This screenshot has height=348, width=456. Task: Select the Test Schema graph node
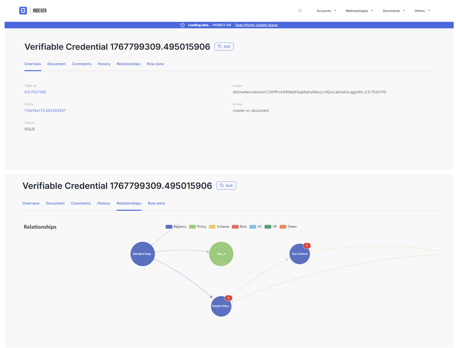[299, 254]
